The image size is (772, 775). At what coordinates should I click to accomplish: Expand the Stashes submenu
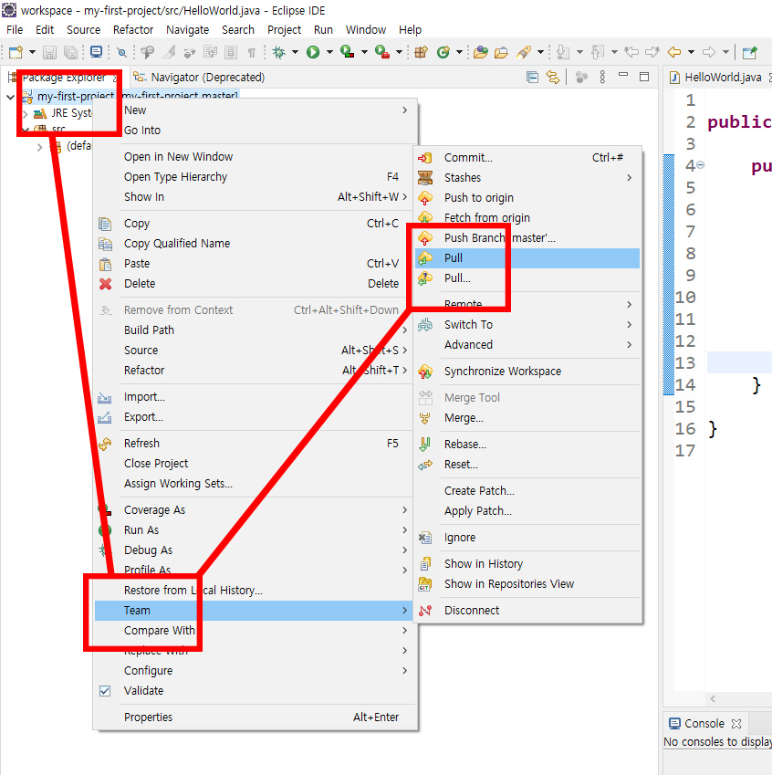[527, 177]
